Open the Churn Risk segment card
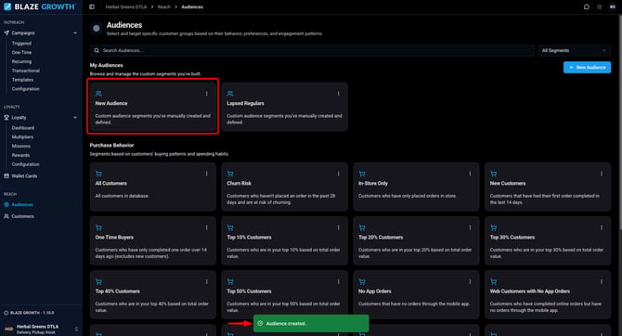 [284, 187]
